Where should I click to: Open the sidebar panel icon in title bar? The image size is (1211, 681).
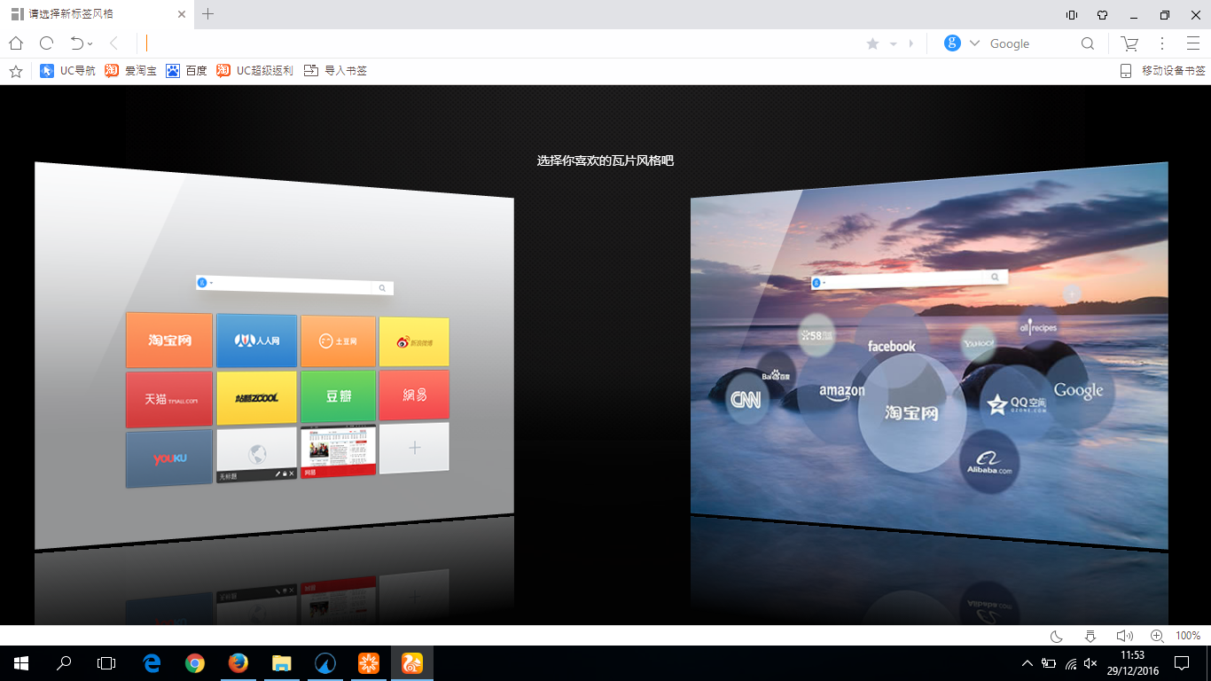point(1072,14)
